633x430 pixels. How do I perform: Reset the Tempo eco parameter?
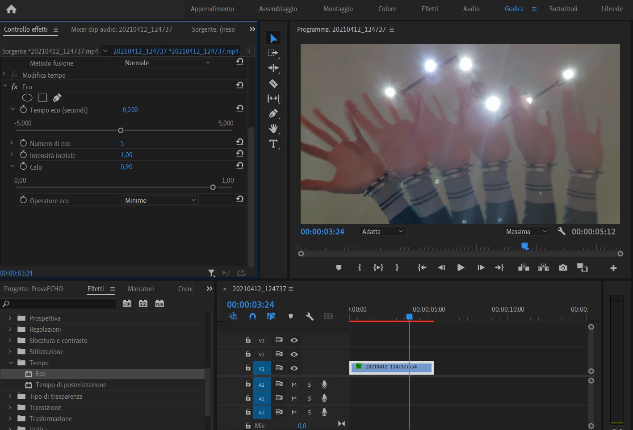point(240,108)
